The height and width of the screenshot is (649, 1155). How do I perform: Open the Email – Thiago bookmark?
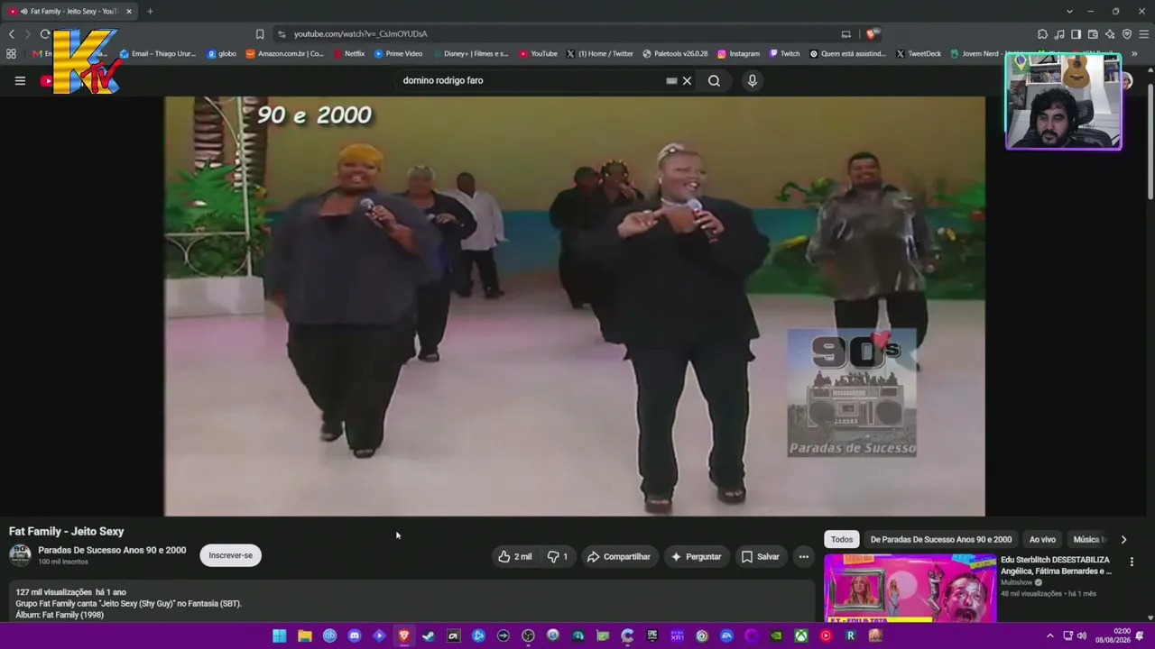point(158,54)
